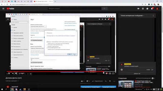Open Windows taskbar search
163x91 pixels.
(6, 89)
